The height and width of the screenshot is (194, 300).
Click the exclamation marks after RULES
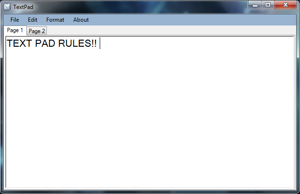(x=94, y=43)
